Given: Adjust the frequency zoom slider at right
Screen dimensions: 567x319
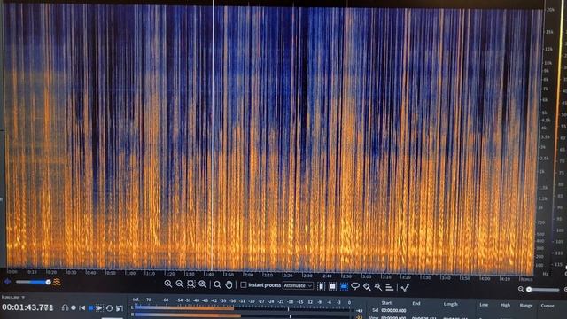Looking at the screenshot, I should click(543, 290).
